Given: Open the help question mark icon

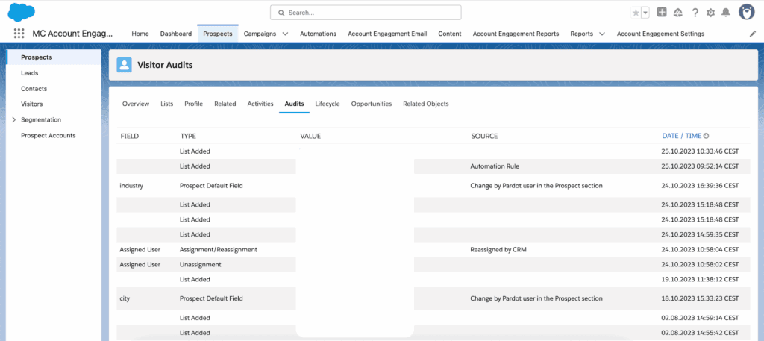Looking at the screenshot, I should pos(695,13).
